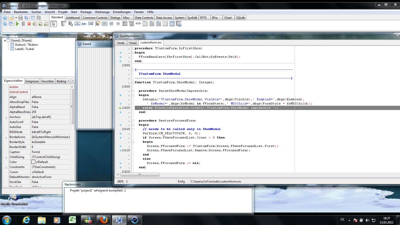Choose the TRadioButton component in palette
Viewport: 400px width, 225px height.
[118, 24]
